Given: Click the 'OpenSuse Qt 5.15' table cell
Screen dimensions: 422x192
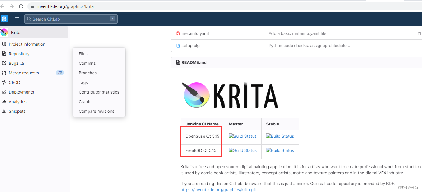Looking at the screenshot, I should (202, 137).
